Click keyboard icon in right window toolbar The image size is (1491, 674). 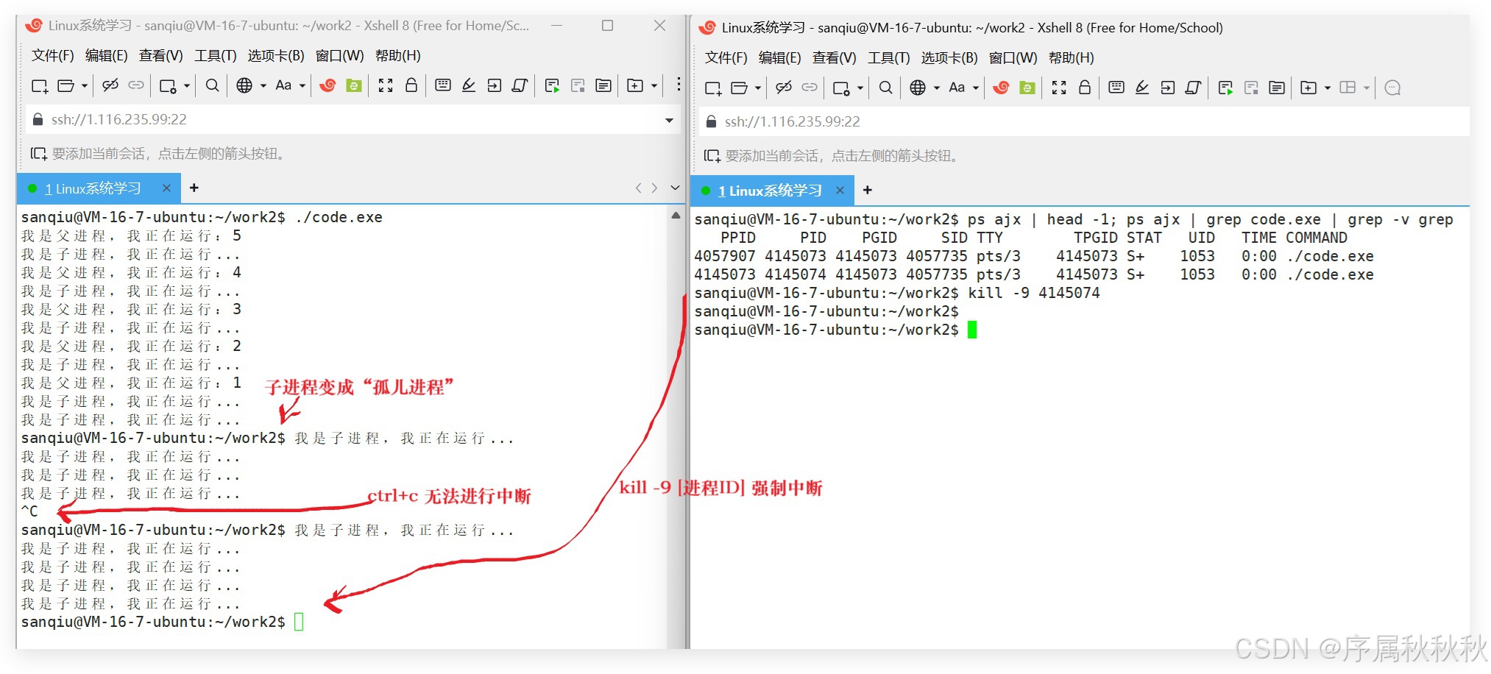pyautogui.click(x=1116, y=88)
